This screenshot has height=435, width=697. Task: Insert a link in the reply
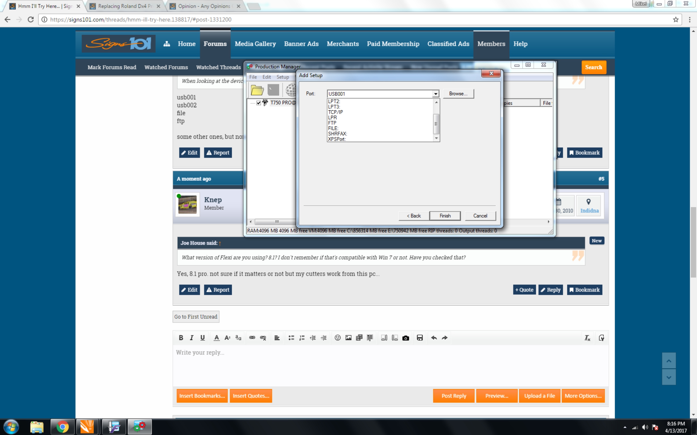(x=252, y=338)
